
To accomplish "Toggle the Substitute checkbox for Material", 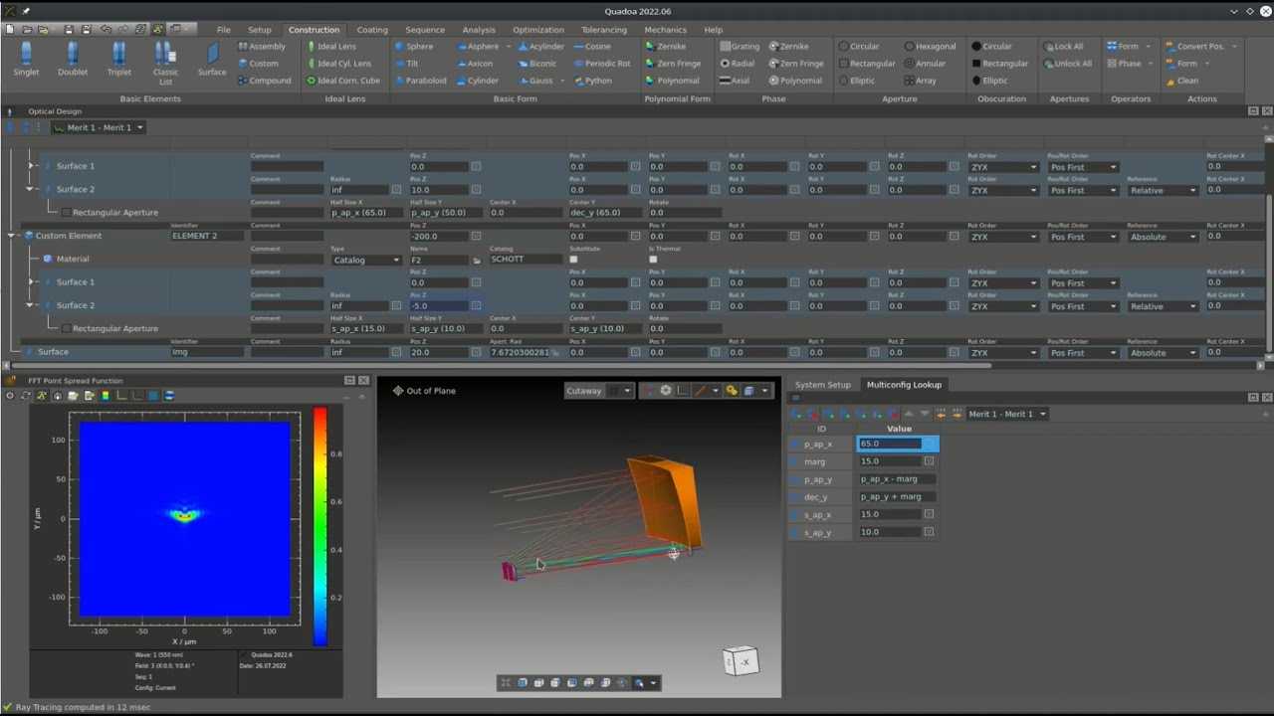I will coord(573,259).
